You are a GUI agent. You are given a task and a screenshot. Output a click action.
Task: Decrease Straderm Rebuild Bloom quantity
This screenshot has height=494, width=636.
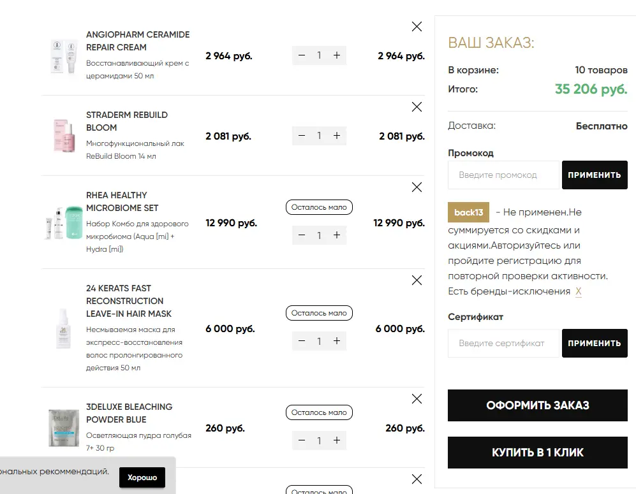301,136
